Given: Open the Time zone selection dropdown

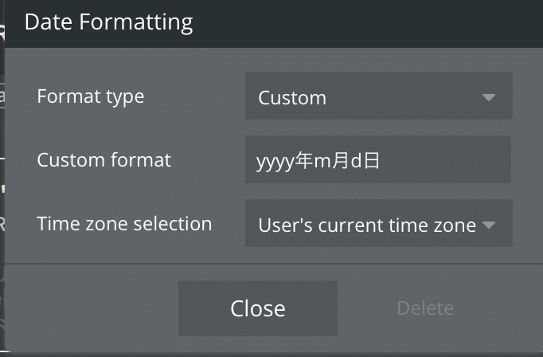Looking at the screenshot, I should pyautogui.click(x=378, y=223).
